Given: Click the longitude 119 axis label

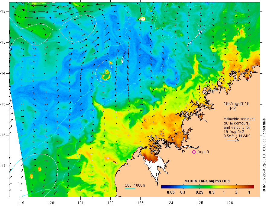Looking at the screenshot, I should [x=21, y=203].
